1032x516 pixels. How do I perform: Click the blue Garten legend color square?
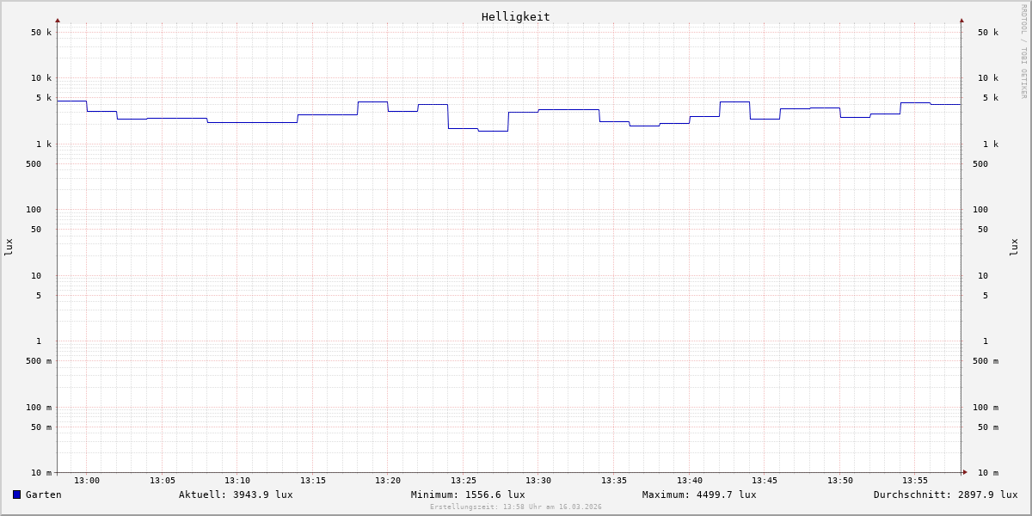(x=16, y=494)
